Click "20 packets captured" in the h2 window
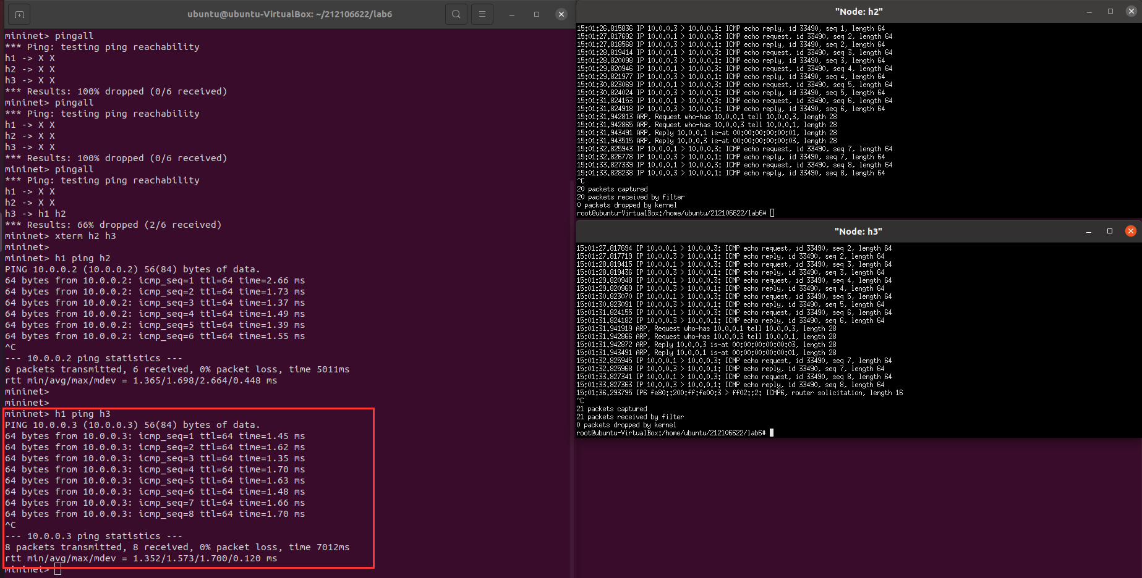Viewport: 1142px width, 578px height. coord(612,189)
